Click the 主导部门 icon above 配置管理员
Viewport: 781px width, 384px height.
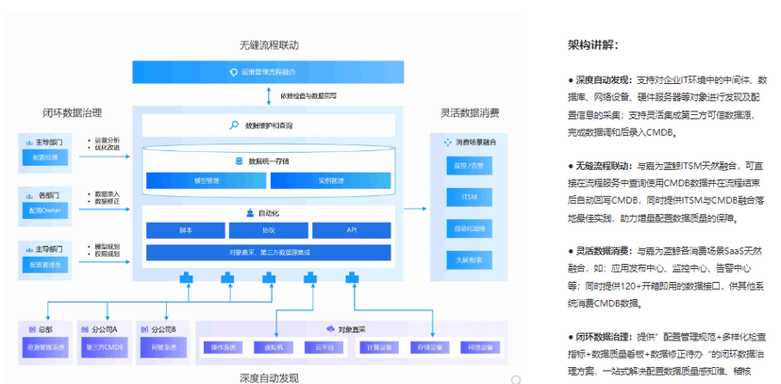(29, 248)
